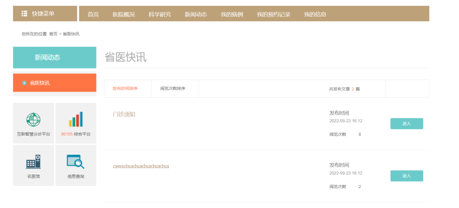The height and width of the screenshot is (208, 459).
Task: Click the hospital building icon for 名医馆
Action: (34, 162)
